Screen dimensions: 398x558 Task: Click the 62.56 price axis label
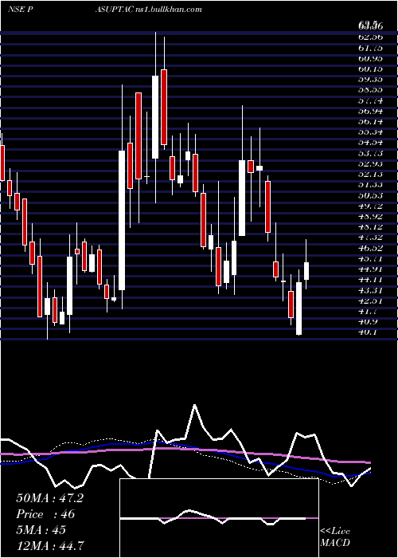click(370, 37)
